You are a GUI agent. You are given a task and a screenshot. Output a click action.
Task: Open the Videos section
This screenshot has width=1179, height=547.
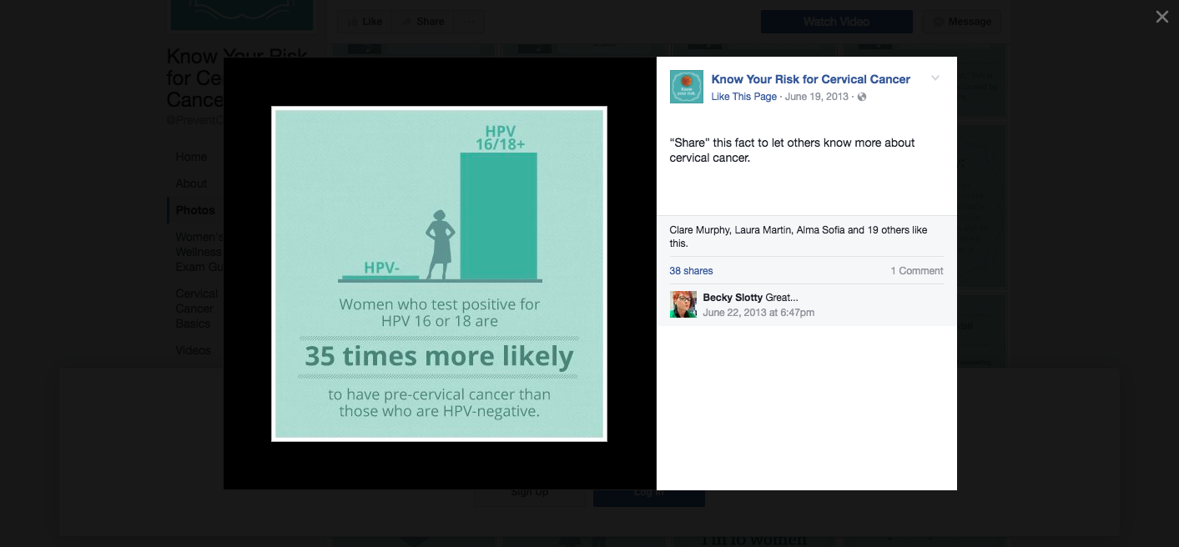pos(193,349)
